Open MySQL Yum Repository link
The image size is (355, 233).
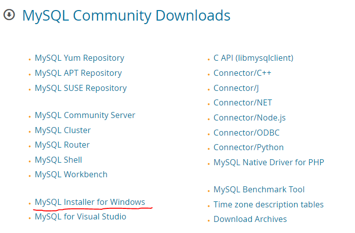click(79, 58)
